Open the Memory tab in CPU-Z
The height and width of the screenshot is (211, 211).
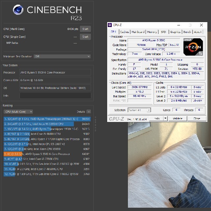(152, 32)
